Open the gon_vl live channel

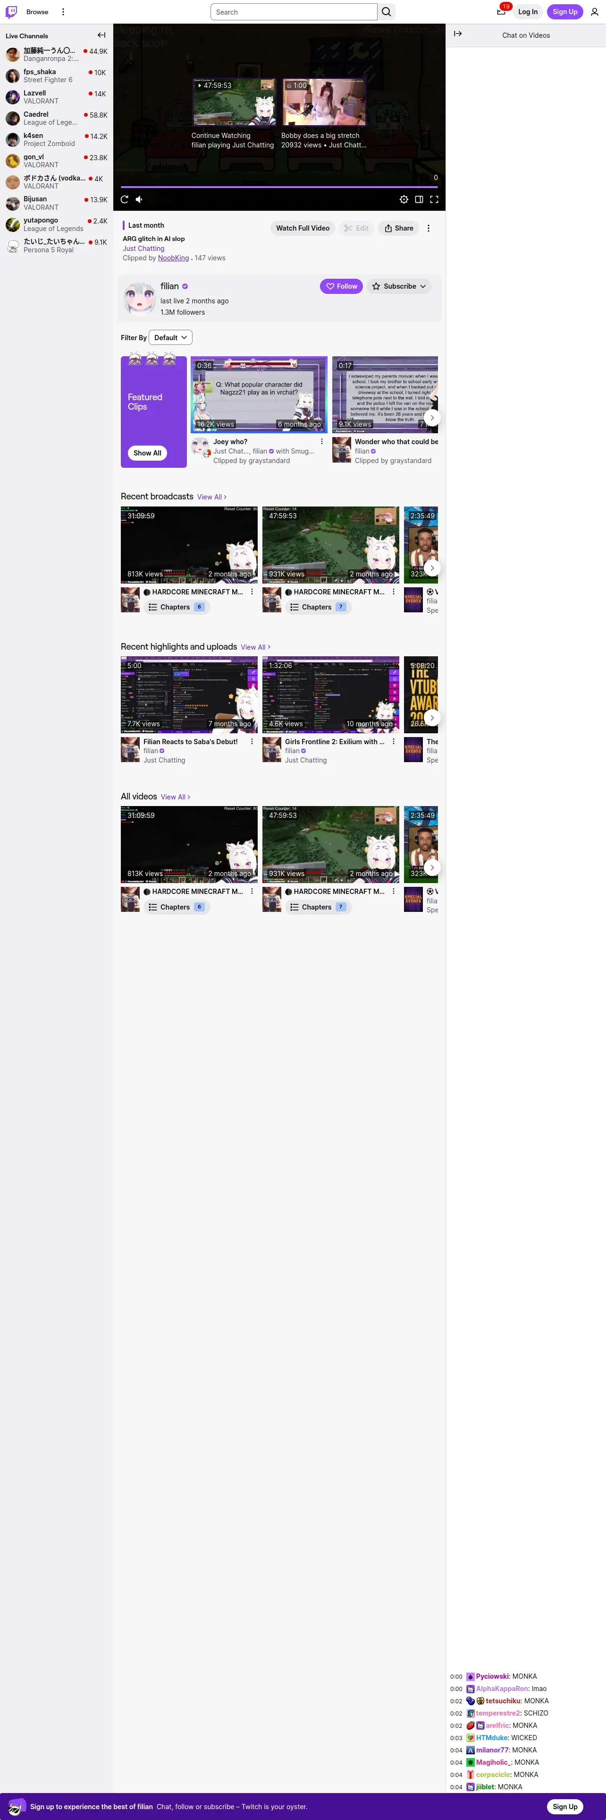pos(57,160)
